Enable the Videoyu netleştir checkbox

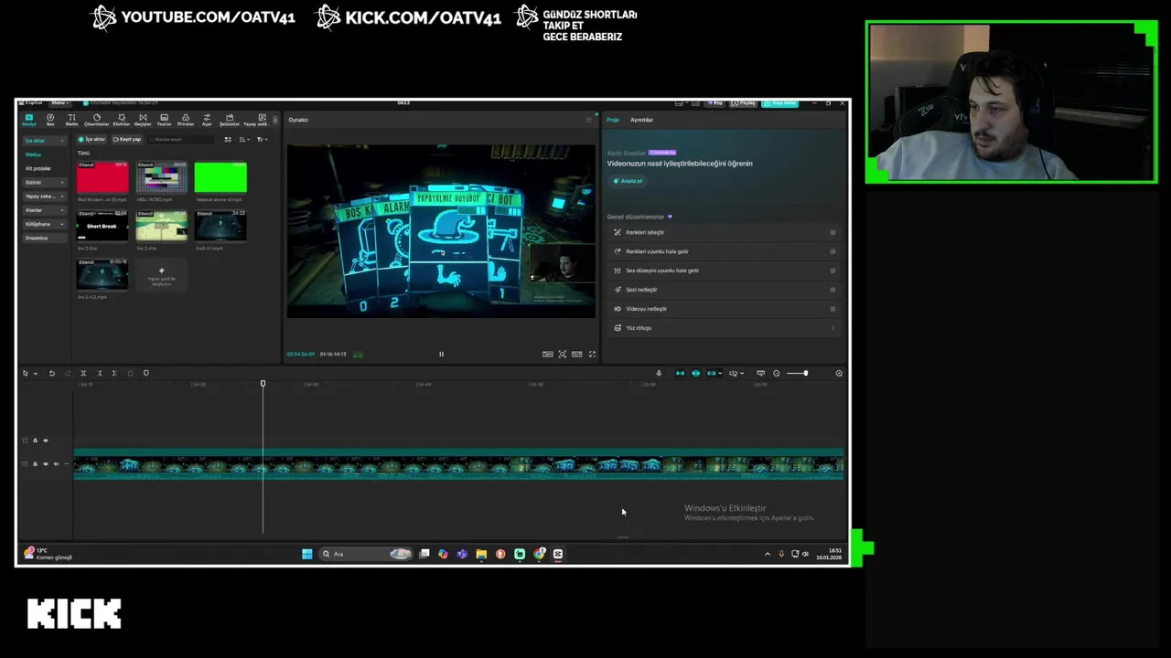click(833, 309)
